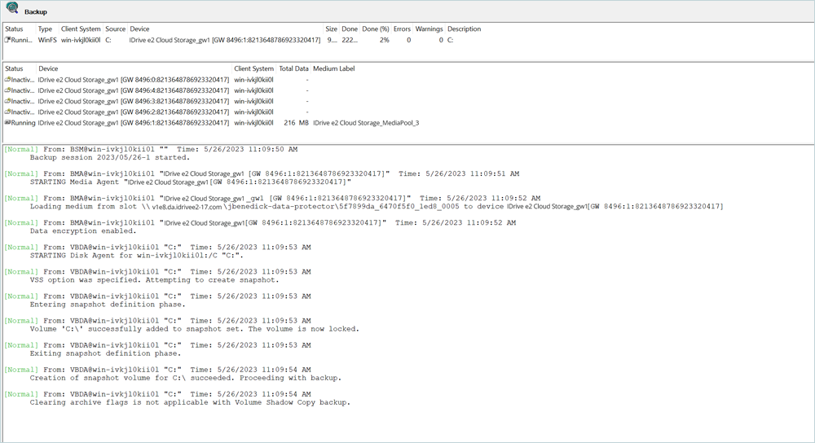Select medium label IDrive e2 Cloud Storage_MediaPool_3
Screen dimensions: 815x443
click(x=366, y=123)
